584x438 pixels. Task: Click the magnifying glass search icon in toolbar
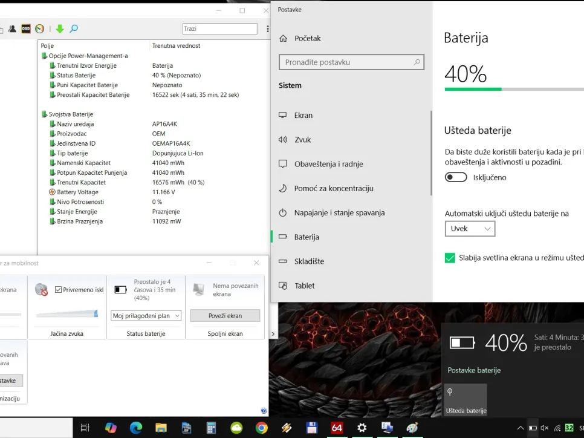(74, 28)
